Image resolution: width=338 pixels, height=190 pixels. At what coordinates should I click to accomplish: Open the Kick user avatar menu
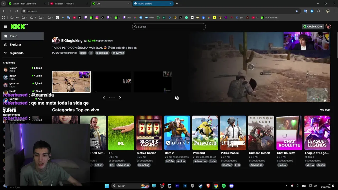[x=328, y=27]
